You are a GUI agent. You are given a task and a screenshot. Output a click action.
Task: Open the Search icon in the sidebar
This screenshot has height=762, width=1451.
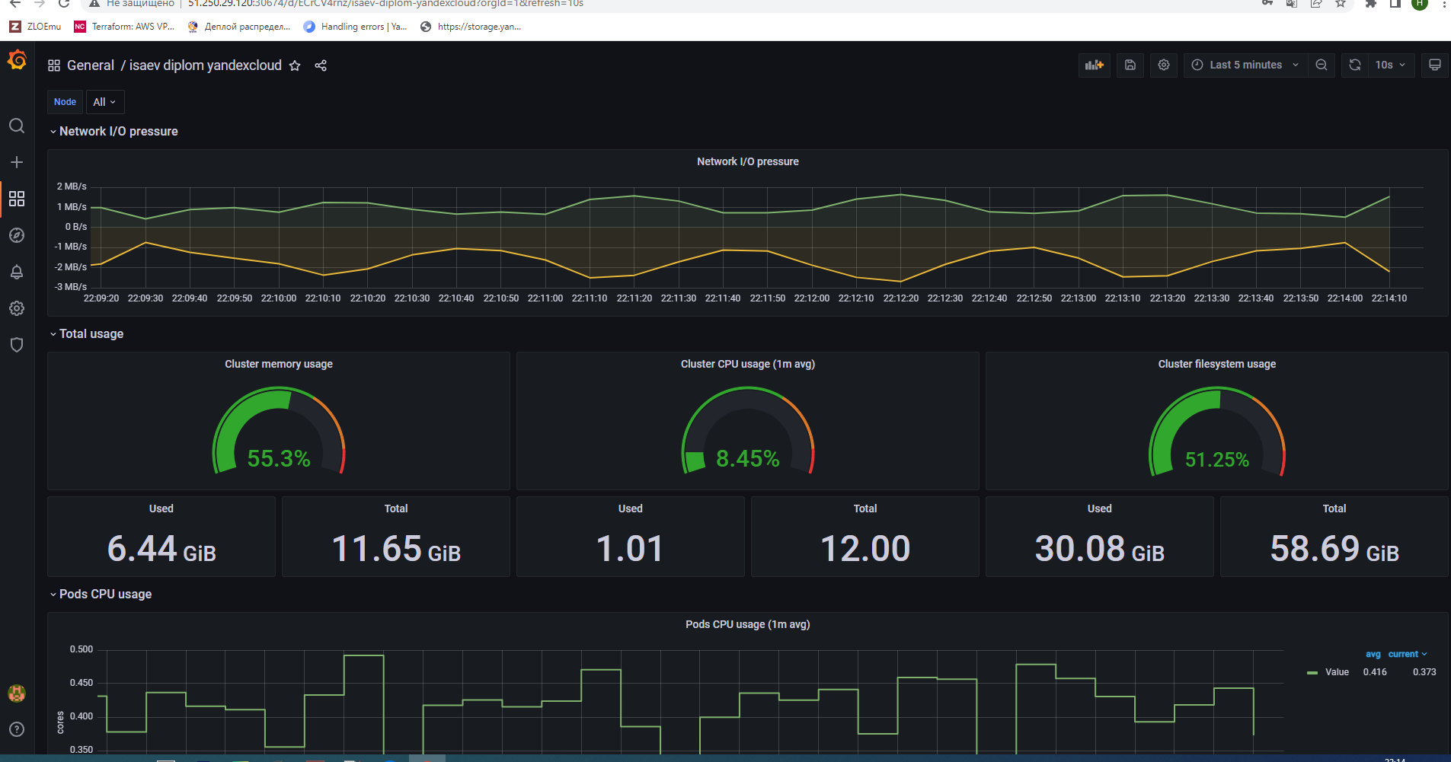click(x=17, y=126)
